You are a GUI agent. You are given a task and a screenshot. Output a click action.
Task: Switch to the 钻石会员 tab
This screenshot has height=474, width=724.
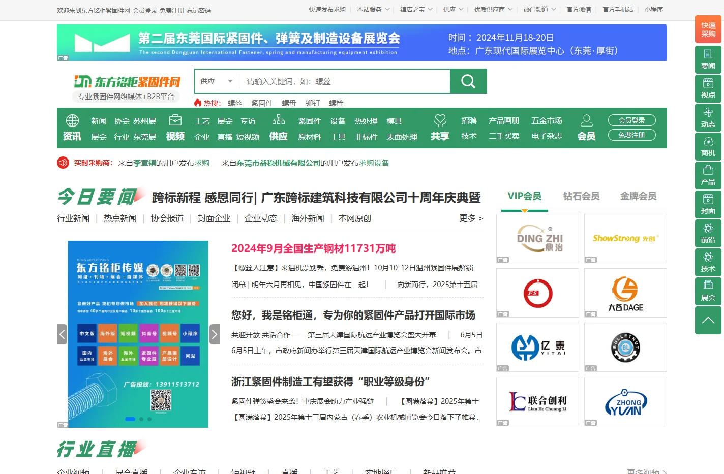[x=581, y=196]
